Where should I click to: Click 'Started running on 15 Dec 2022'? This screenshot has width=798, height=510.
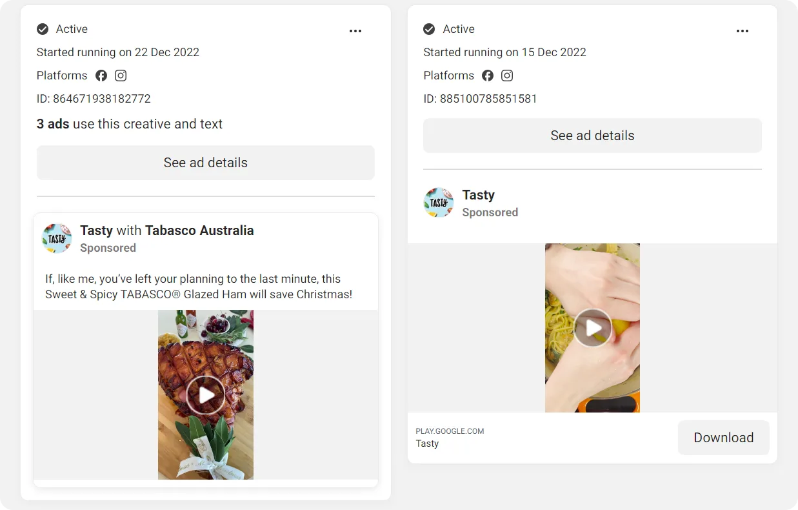(x=504, y=52)
